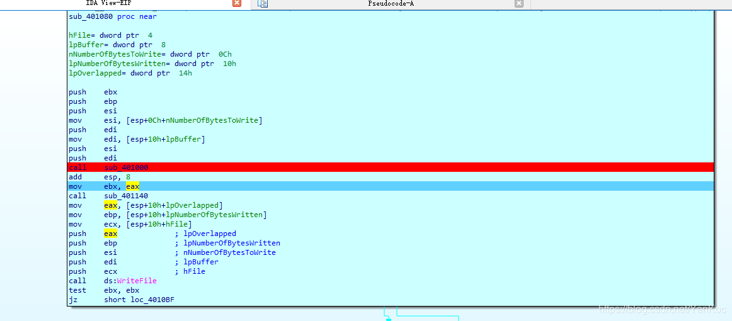This screenshot has width=732, height=321.
Task: Open the Pseudocode-A tab
Action: coord(391,3)
